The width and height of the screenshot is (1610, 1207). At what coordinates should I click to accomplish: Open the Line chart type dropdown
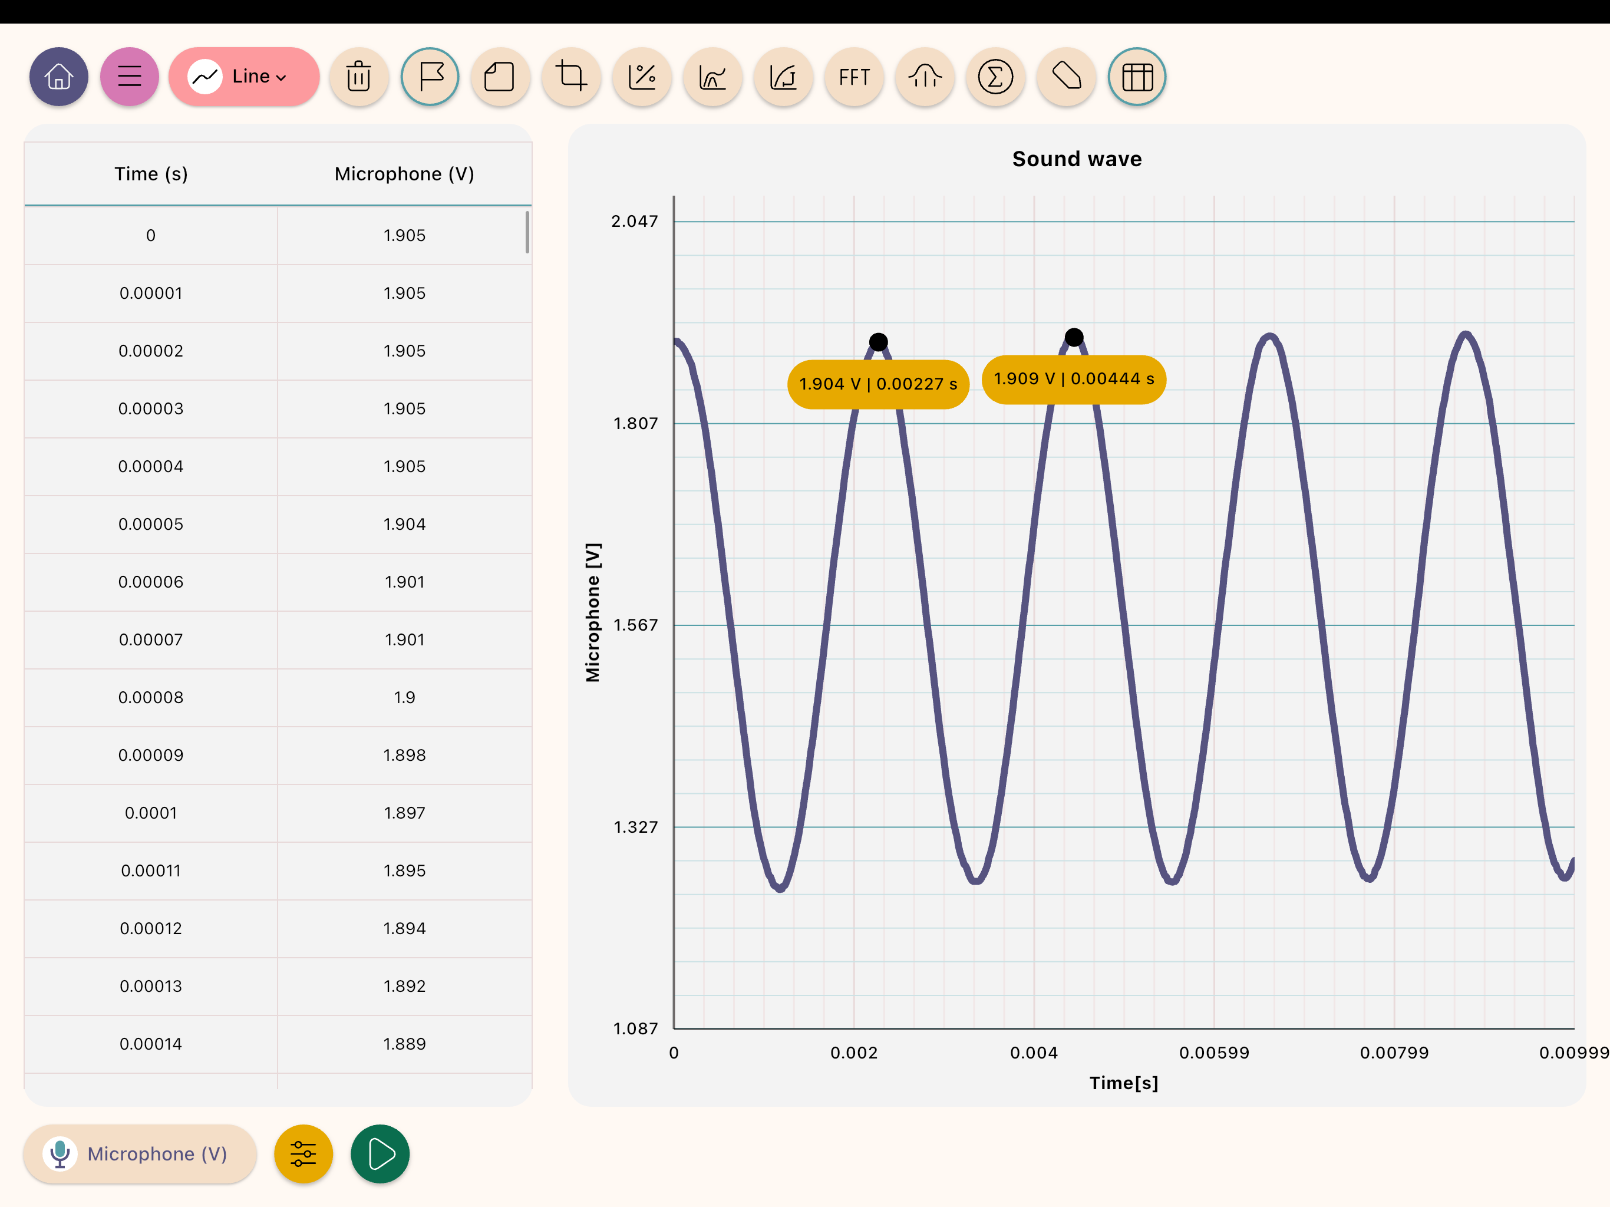(244, 77)
